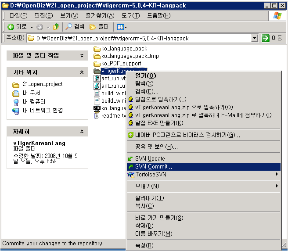Click the Windows logo in menu bar
Screen dimensions: 288x251
point(277,16)
